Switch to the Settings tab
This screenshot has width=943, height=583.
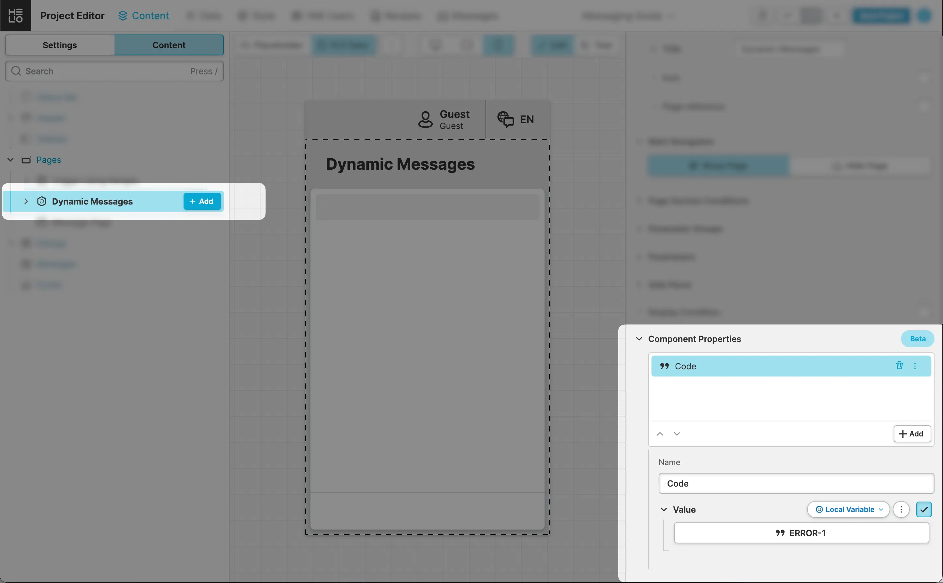60,45
